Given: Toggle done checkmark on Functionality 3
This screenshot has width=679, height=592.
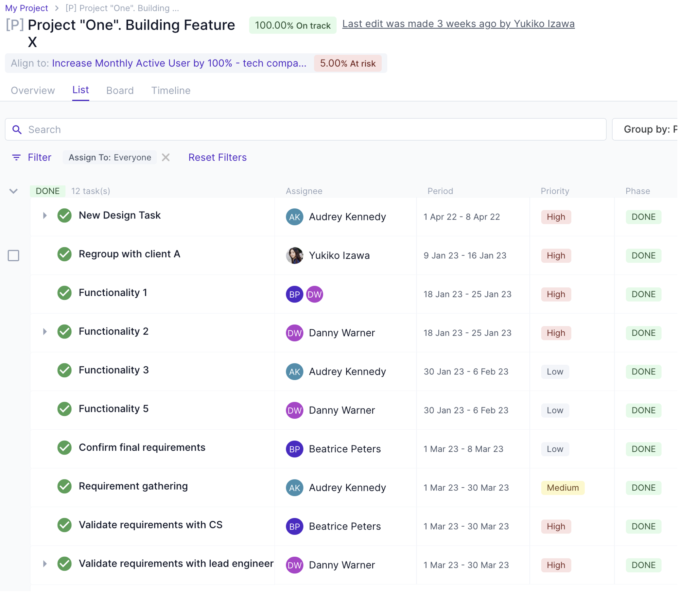Looking at the screenshot, I should point(64,370).
